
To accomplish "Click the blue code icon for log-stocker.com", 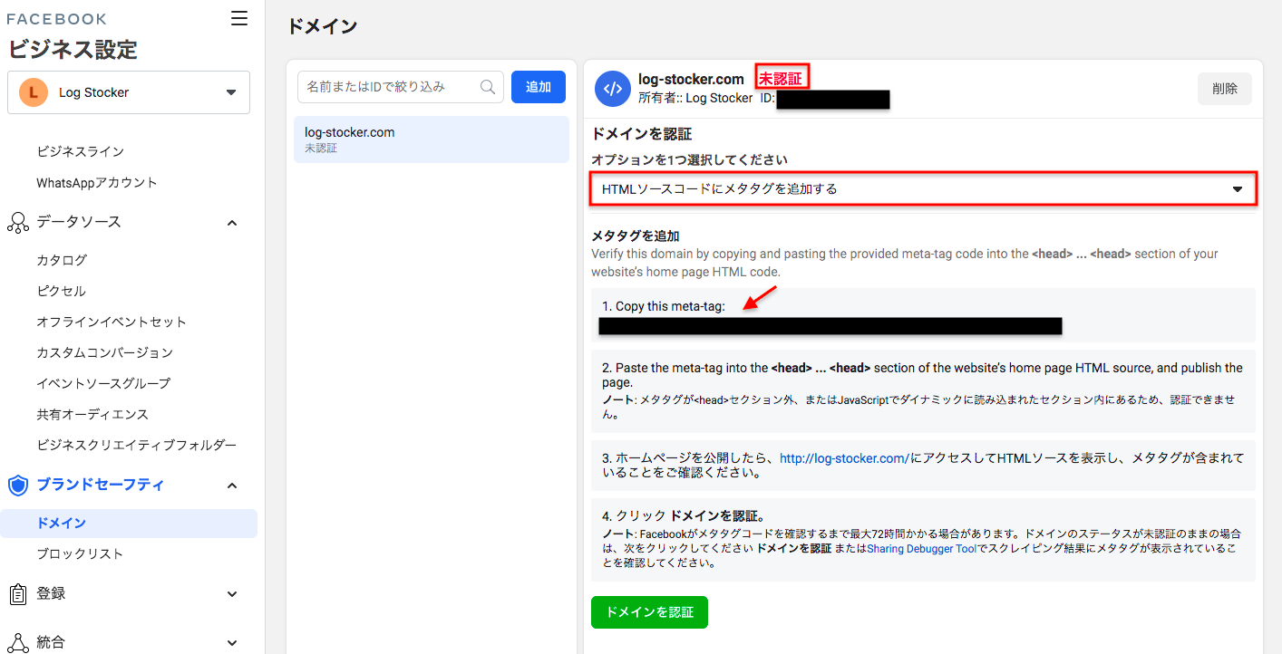I will pos(613,88).
